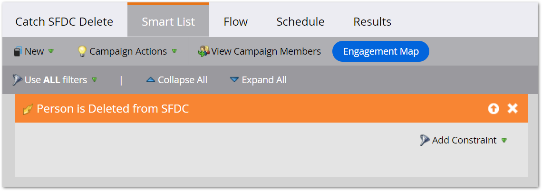
Task: Open the Add Constraint dropdown arrow
Action: [504, 140]
